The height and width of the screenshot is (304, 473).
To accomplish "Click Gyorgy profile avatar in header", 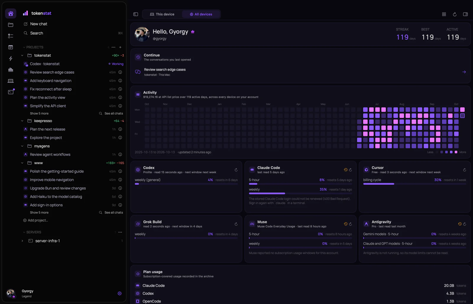I will [142, 34].
